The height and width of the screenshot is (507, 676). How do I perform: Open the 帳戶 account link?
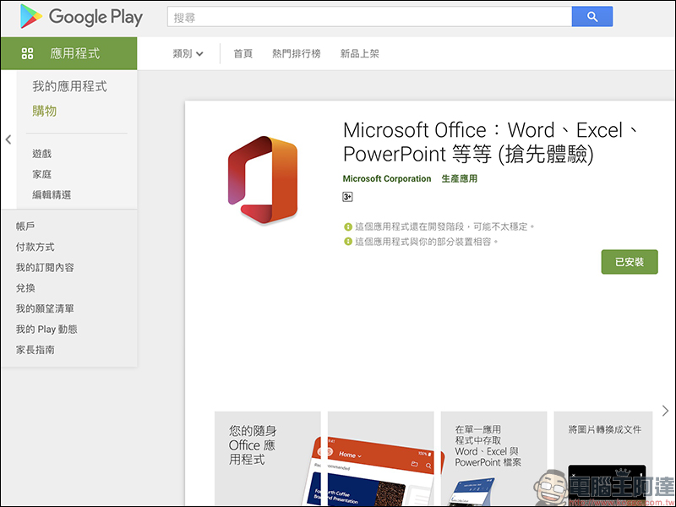point(25,226)
